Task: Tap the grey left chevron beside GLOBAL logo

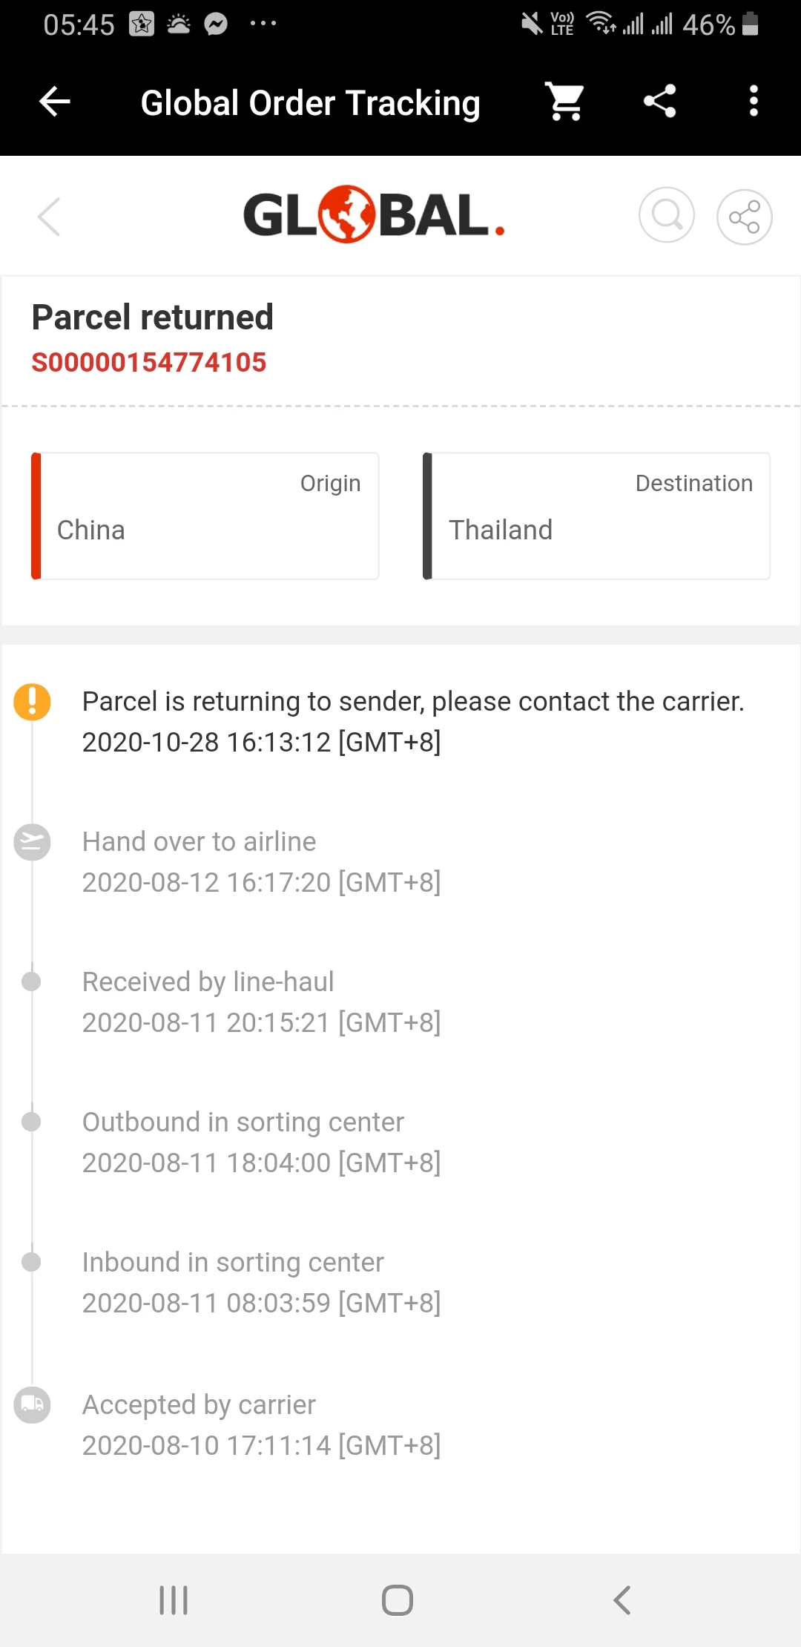Action: [49, 217]
